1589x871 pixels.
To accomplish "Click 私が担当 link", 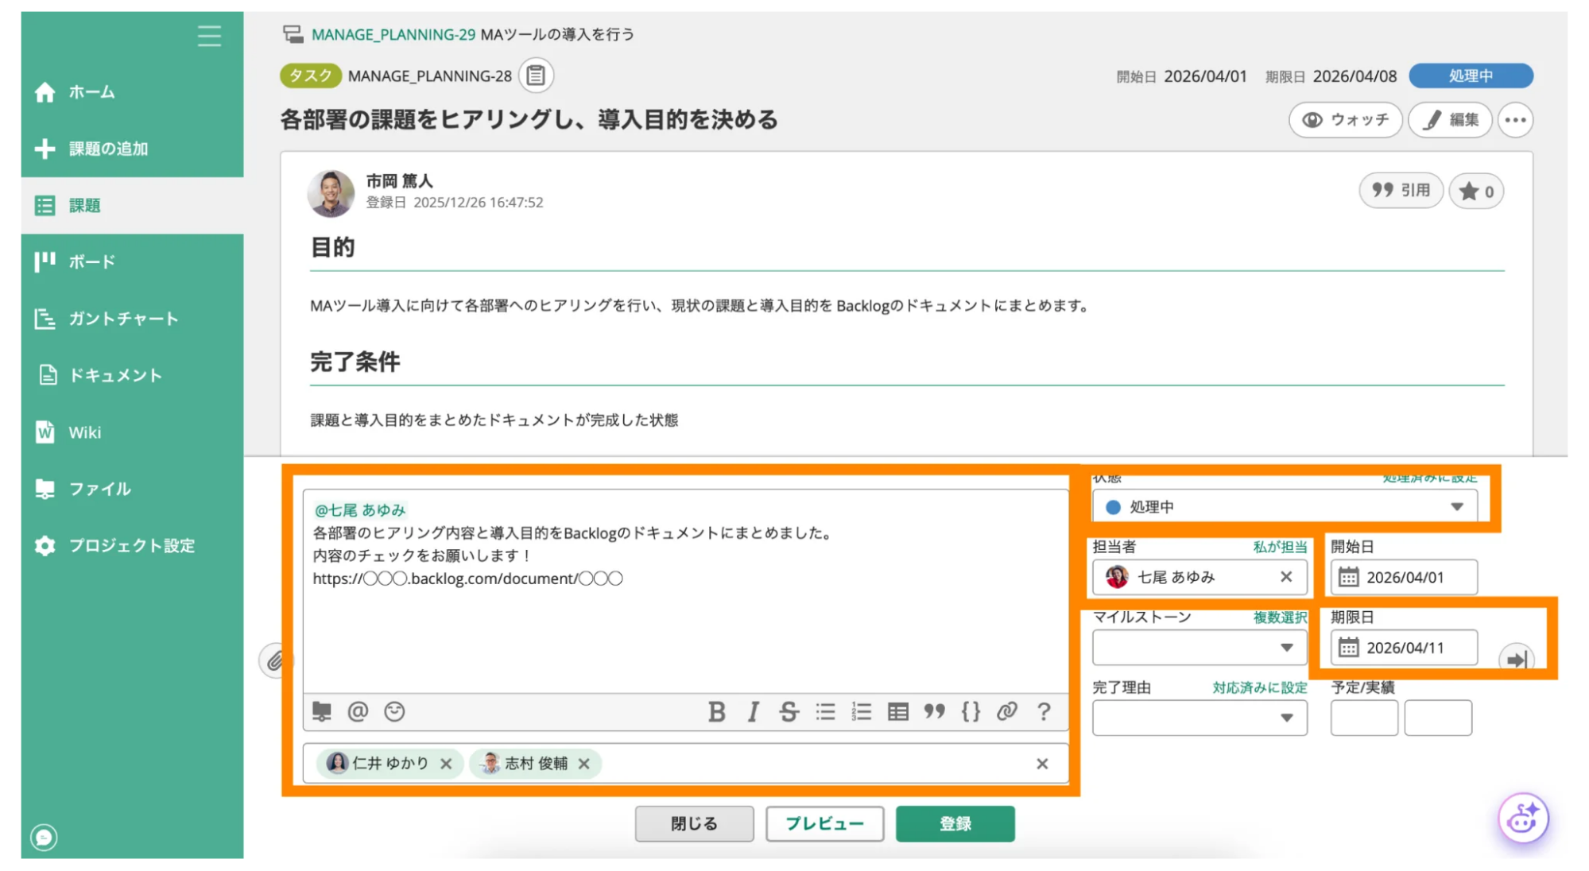I will click(1280, 547).
